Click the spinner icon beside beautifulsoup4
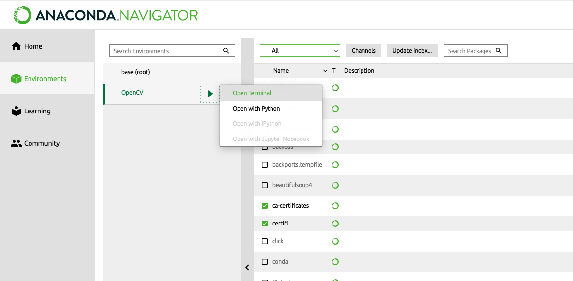The image size is (573, 281). click(x=335, y=185)
